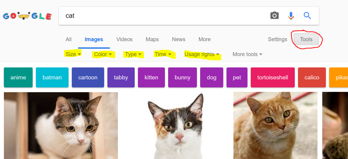
Task: Go to the Maps tab
Action: [x=152, y=39]
